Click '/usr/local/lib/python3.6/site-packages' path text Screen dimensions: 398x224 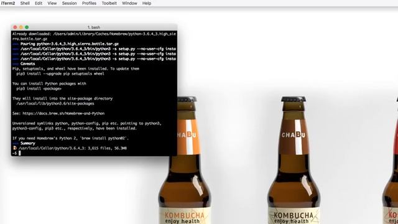pos(55,104)
